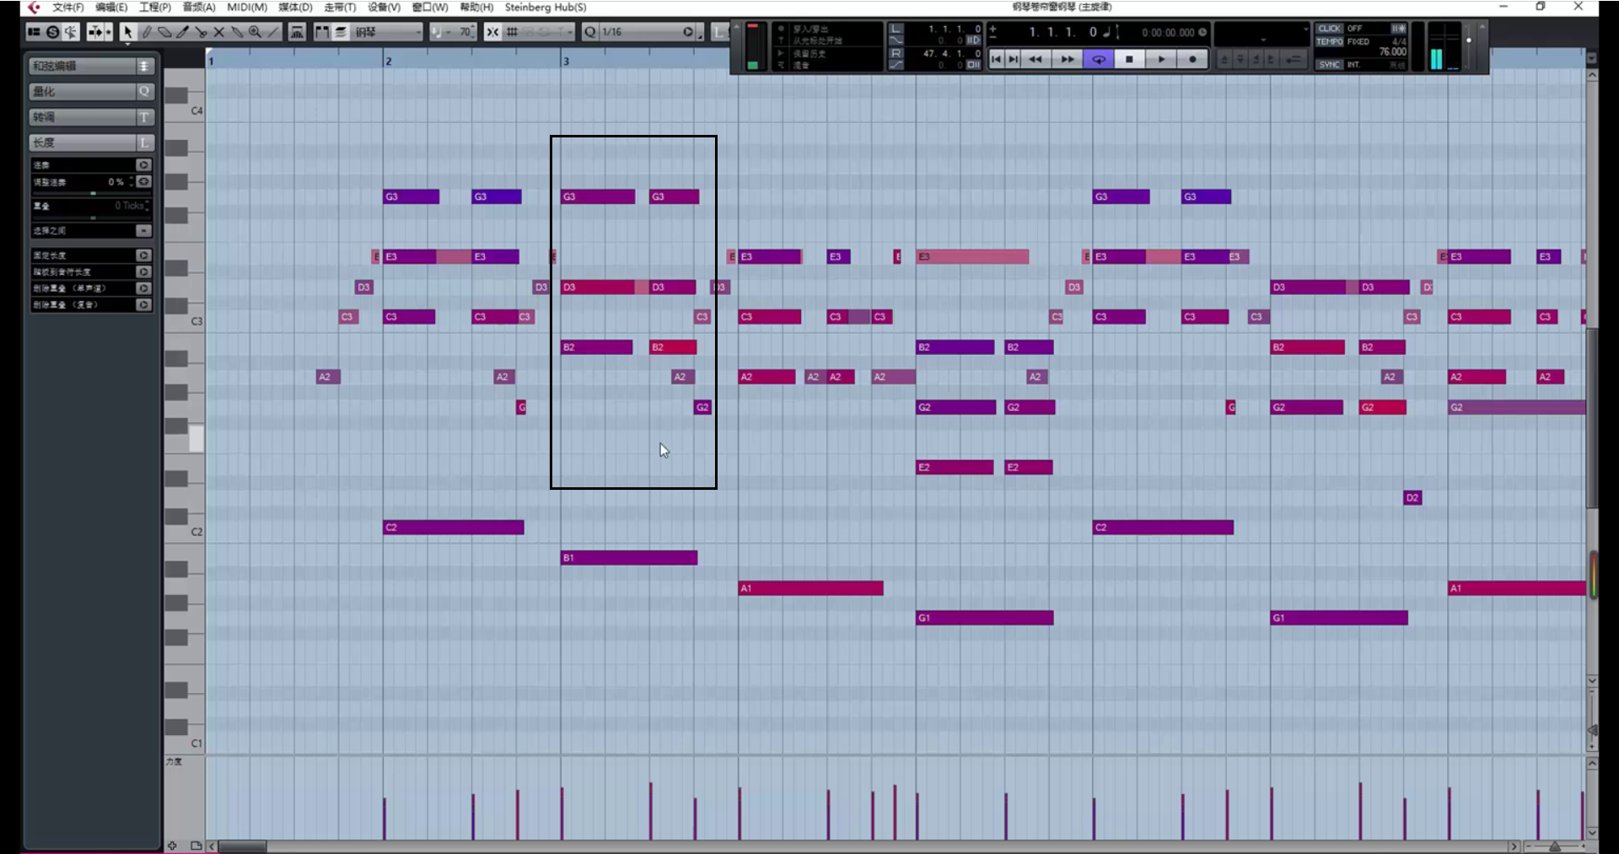Toggle Auto-Scroll in the toolbar
This screenshot has height=854, width=1619.
coord(95,32)
